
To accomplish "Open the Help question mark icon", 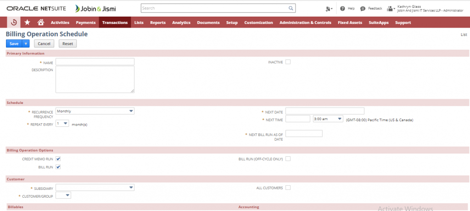I will click(342, 8).
